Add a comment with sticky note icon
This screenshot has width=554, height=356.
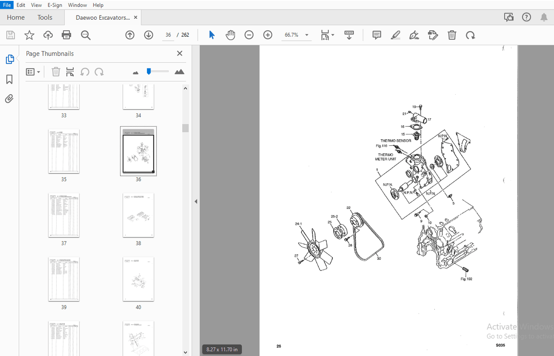(377, 35)
